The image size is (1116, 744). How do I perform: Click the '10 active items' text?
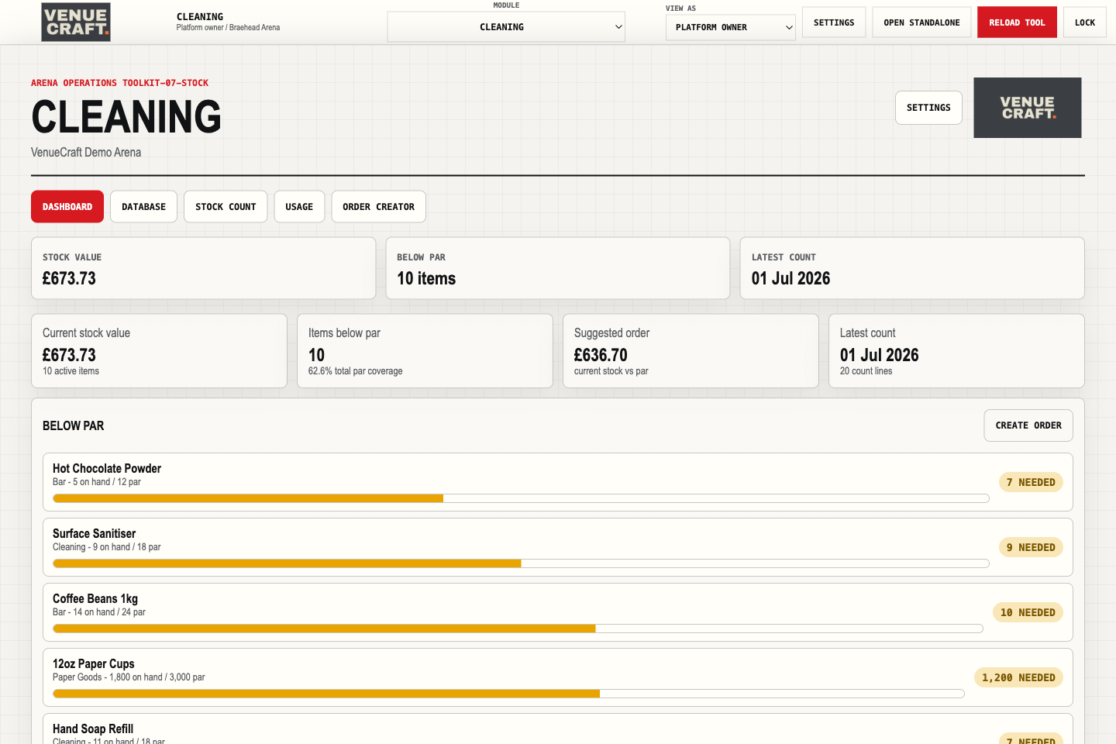point(71,371)
